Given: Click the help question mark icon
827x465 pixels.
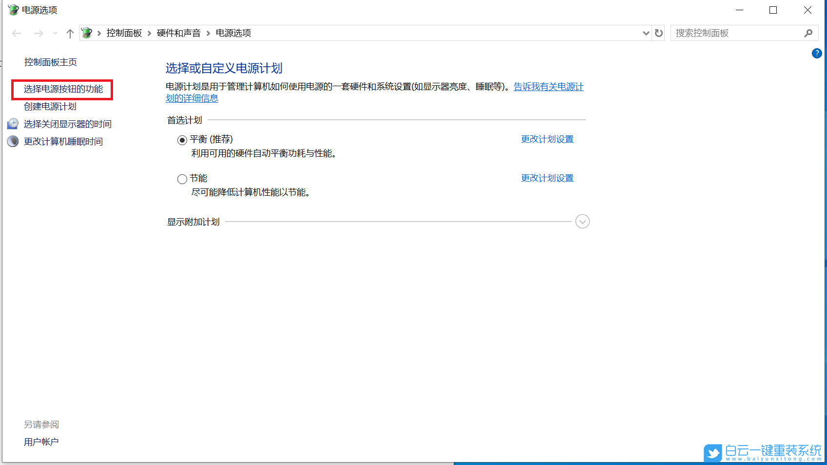Looking at the screenshot, I should point(817,53).
